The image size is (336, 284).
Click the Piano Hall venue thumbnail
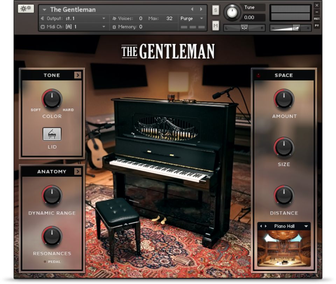(x=284, y=248)
